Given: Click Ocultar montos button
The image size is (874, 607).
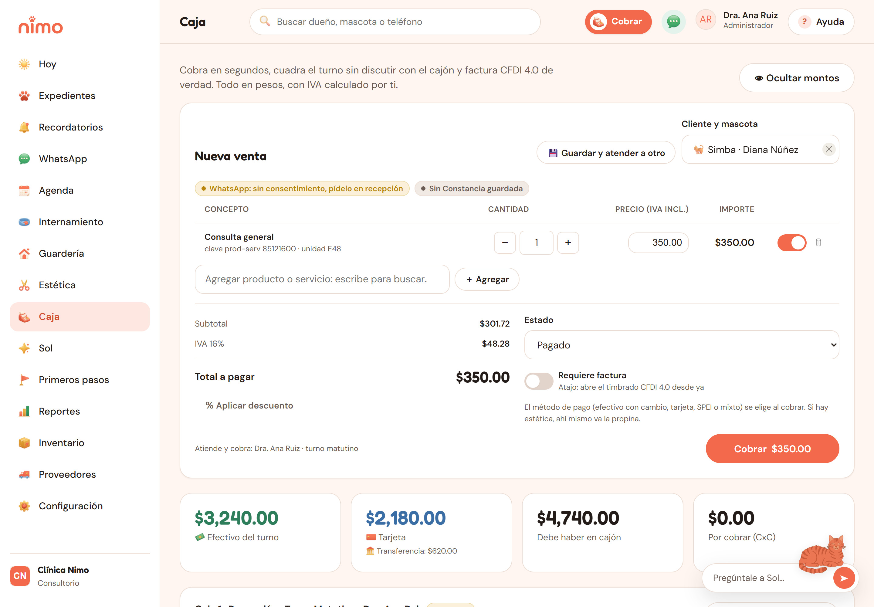Looking at the screenshot, I should coord(797,78).
